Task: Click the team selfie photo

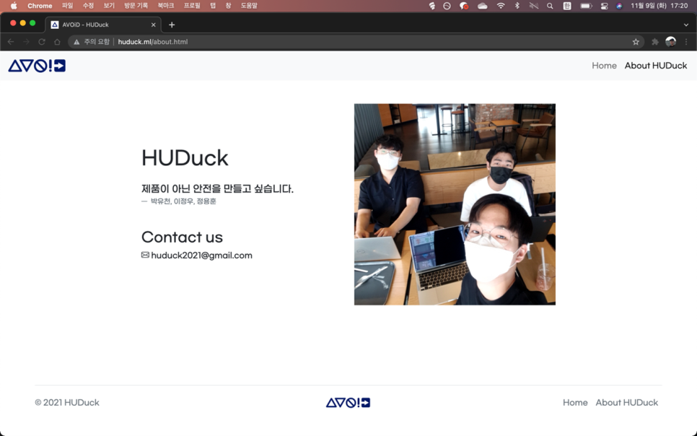Action: (455, 204)
